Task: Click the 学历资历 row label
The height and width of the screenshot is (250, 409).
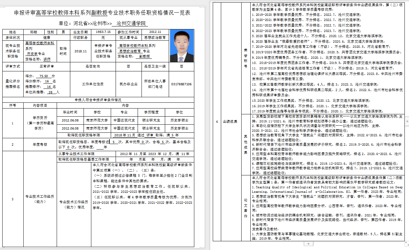Action: pyautogui.click(x=40, y=123)
